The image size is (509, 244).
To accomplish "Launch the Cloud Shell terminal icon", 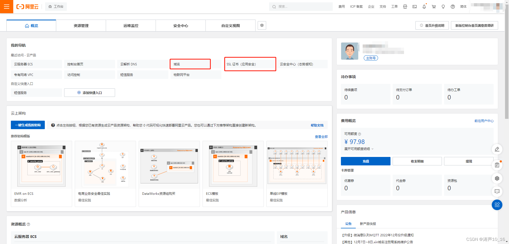I will (x=415, y=7).
